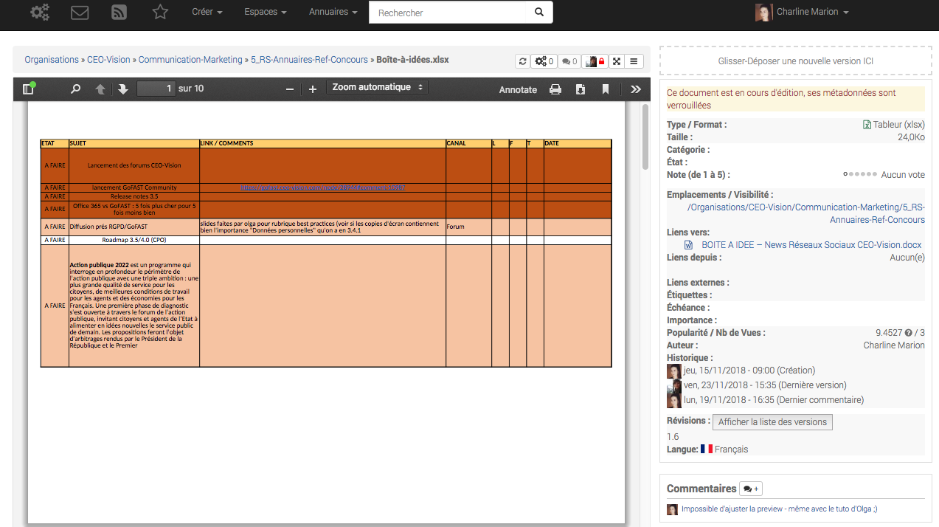Click the Rechercher search field
This screenshot has width=939, height=527.
[x=450, y=13]
